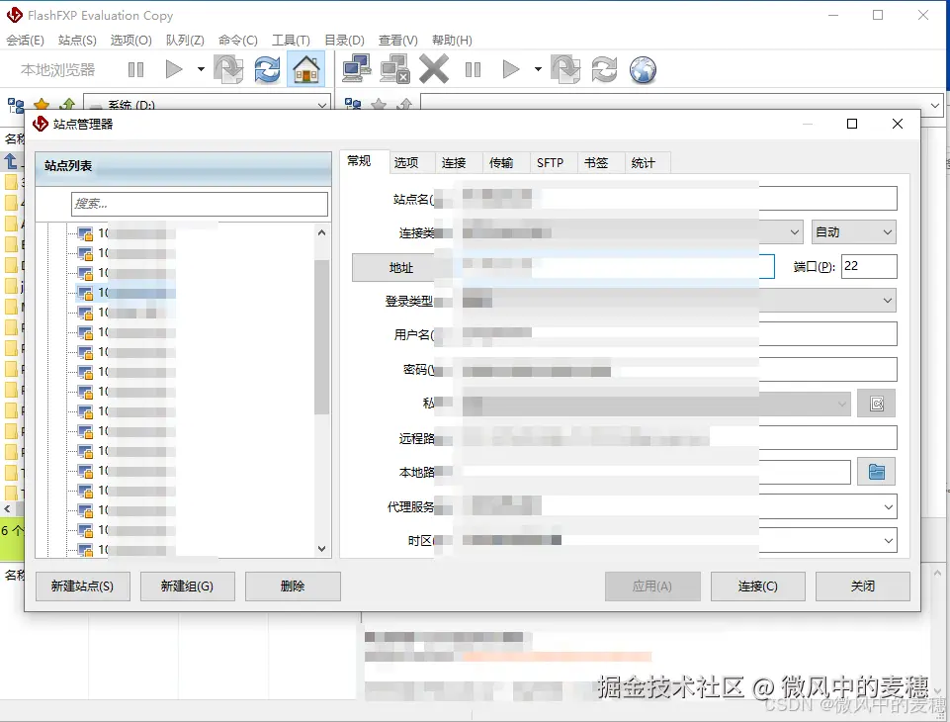The image size is (950, 722).
Task: Click the site list search box
Action: 200,204
